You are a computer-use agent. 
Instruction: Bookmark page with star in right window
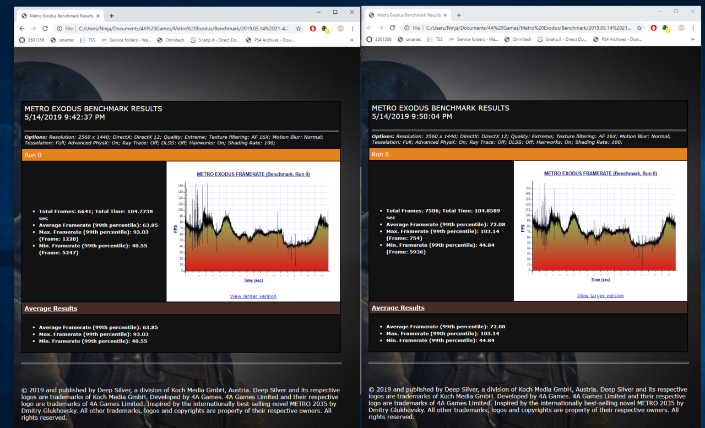(639, 28)
